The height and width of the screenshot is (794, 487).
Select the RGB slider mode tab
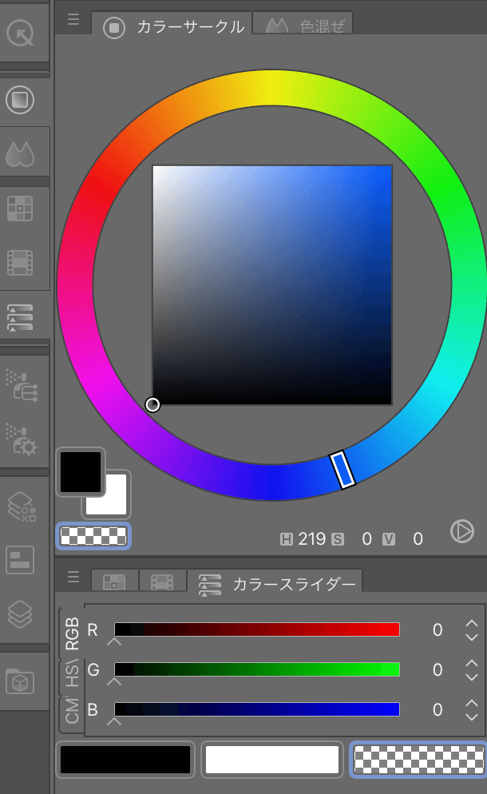point(73,633)
